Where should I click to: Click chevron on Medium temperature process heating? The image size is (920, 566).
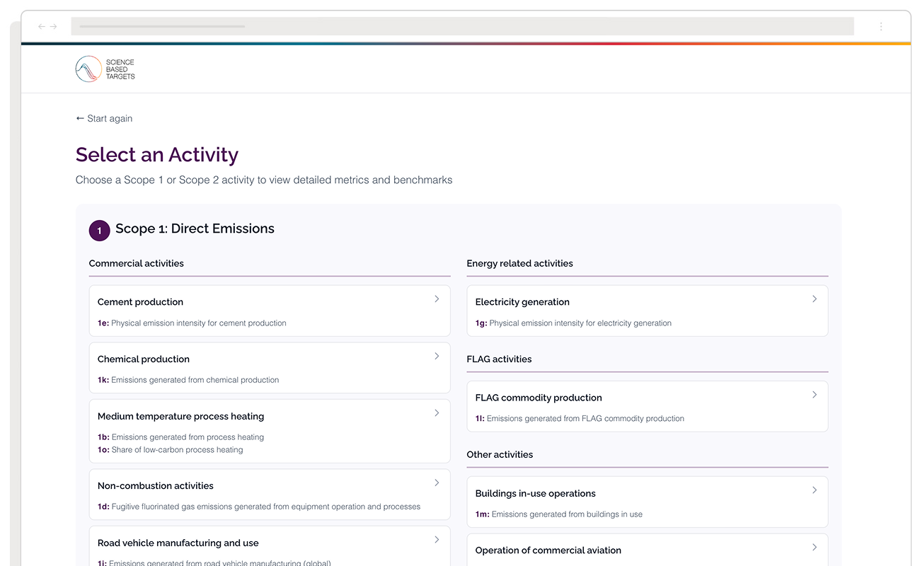click(437, 413)
